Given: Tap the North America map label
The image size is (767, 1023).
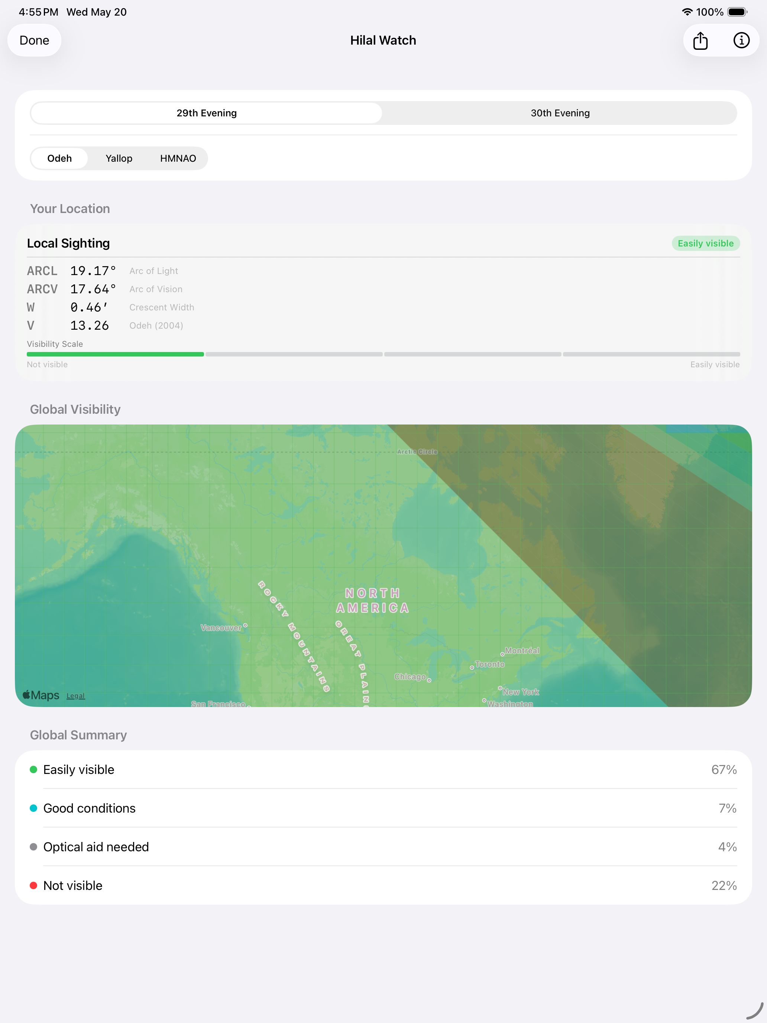Looking at the screenshot, I should (373, 600).
